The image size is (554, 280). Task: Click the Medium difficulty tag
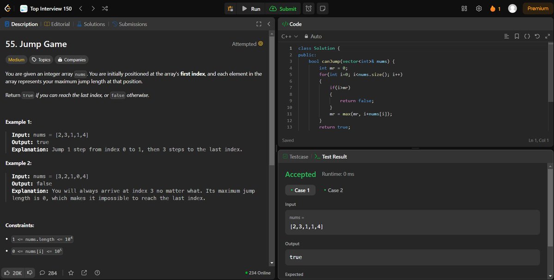point(16,60)
